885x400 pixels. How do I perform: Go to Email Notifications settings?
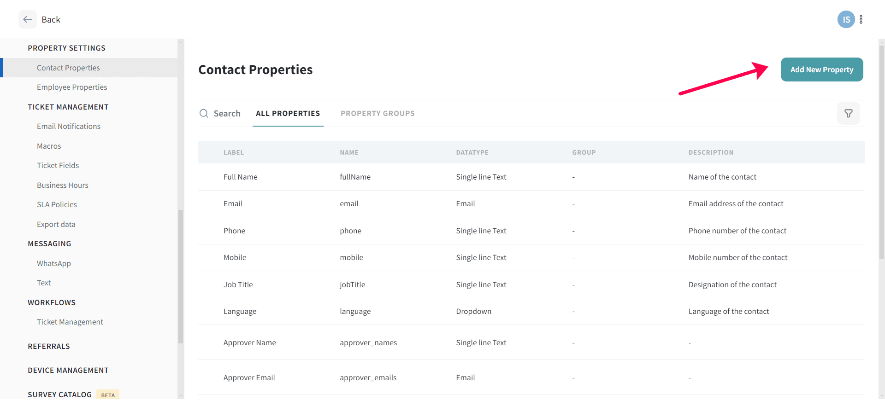pyautogui.click(x=69, y=126)
